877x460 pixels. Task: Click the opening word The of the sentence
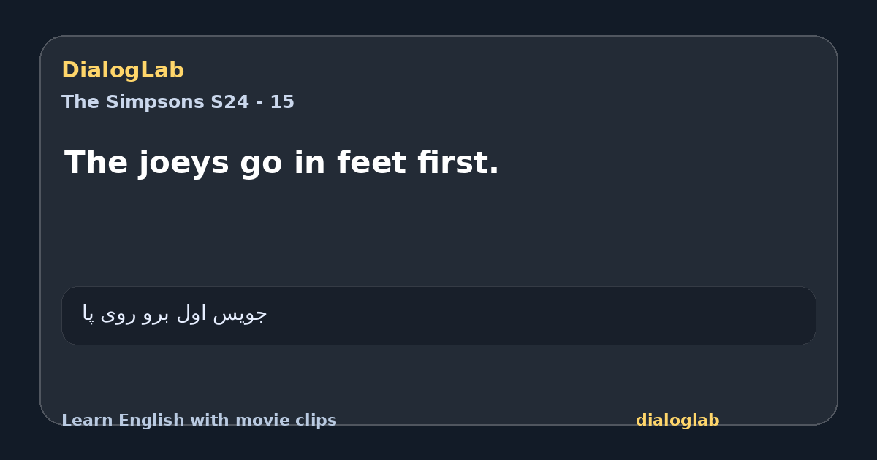click(x=96, y=163)
